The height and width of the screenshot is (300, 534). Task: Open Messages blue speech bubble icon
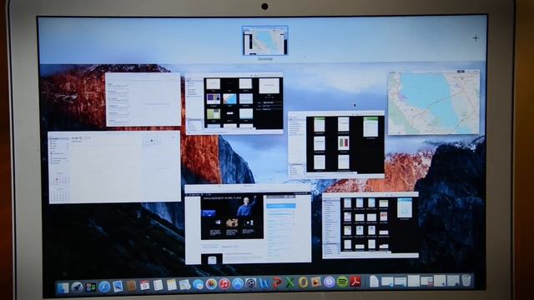click(x=198, y=284)
